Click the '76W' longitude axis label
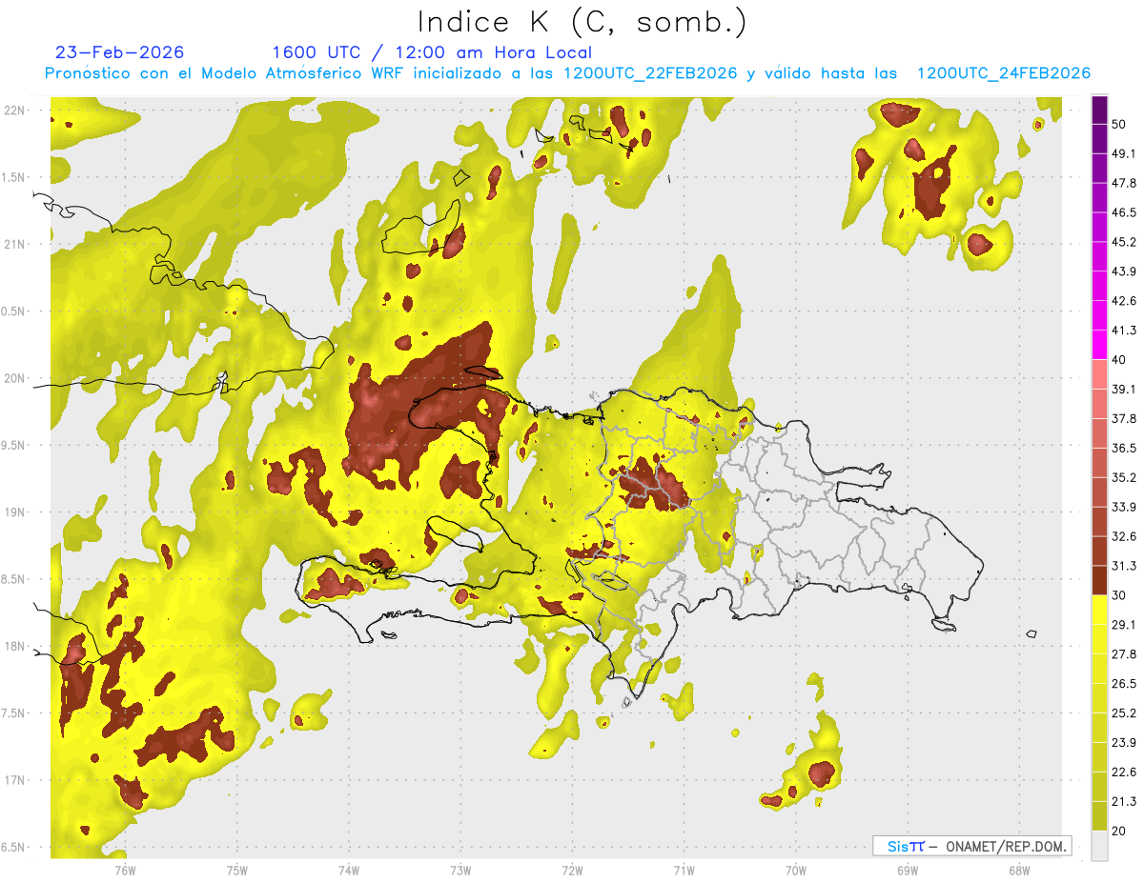The height and width of the screenshot is (883, 1144). tap(125, 870)
